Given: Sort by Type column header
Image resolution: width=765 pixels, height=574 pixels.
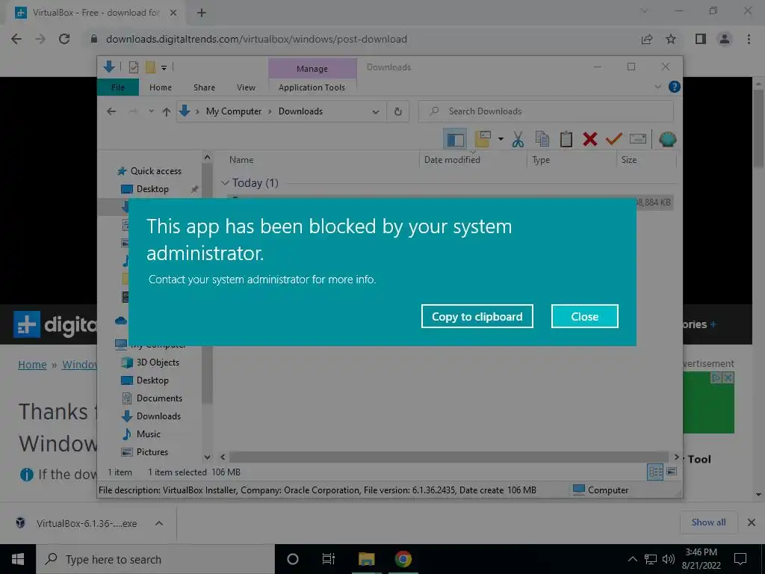Looking at the screenshot, I should pyautogui.click(x=541, y=160).
